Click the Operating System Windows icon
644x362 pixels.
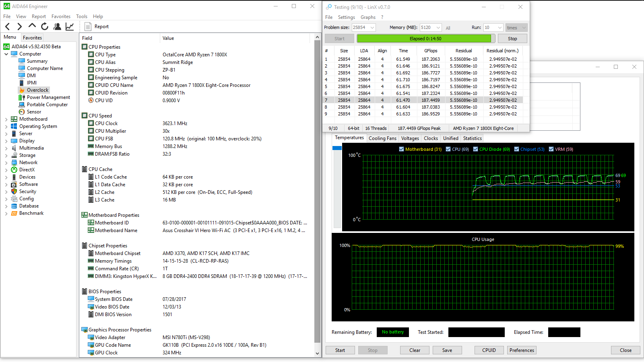click(x=14, y=126)
